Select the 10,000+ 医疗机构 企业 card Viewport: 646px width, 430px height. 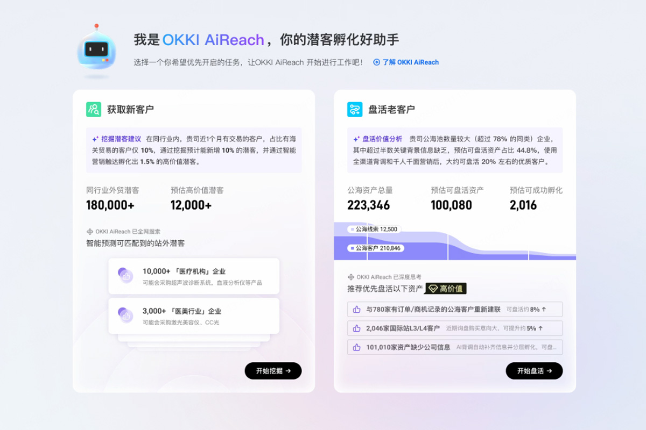point(194,276)
